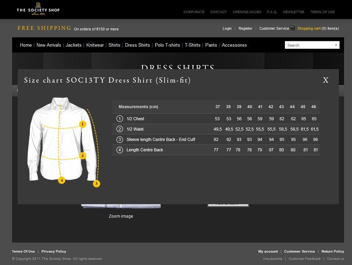
Task: Click 'Sleeve length Centre Back - End Cuff'
Action: pyautogui.click(x=161, y=139)
